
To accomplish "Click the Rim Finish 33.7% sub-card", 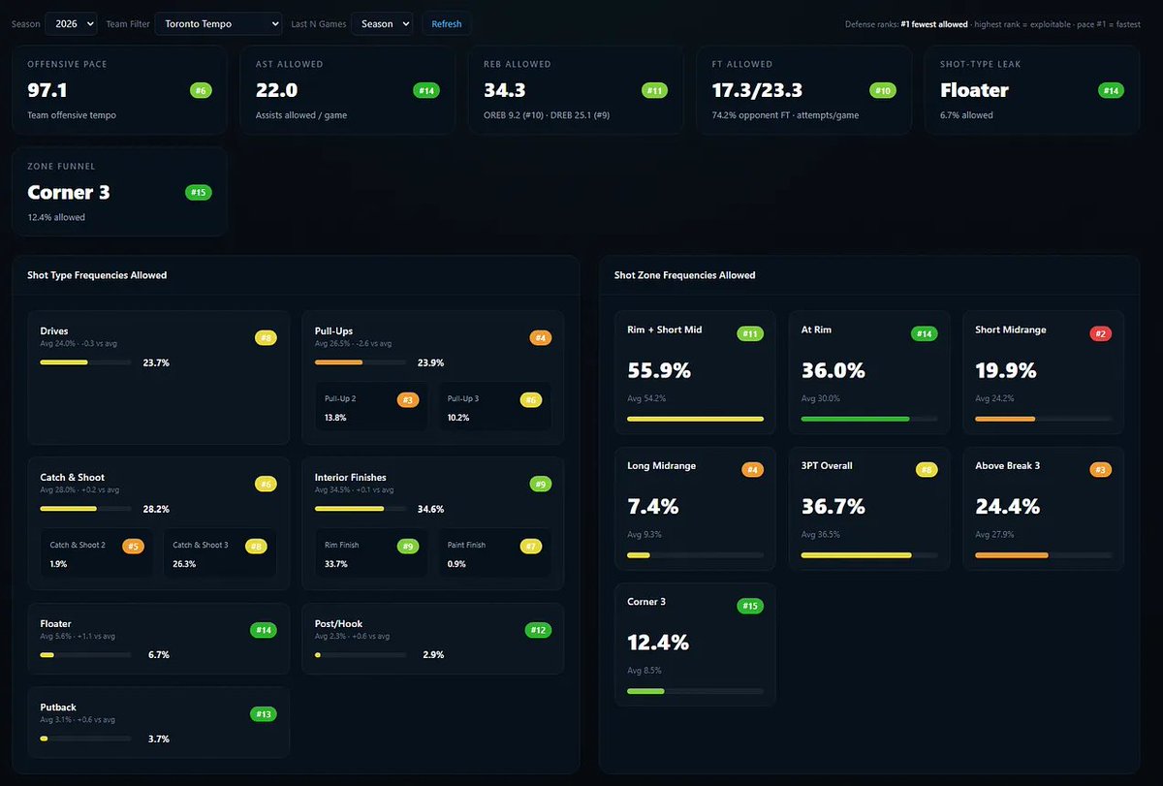I will pyautogui.click(x=371, y=553).
